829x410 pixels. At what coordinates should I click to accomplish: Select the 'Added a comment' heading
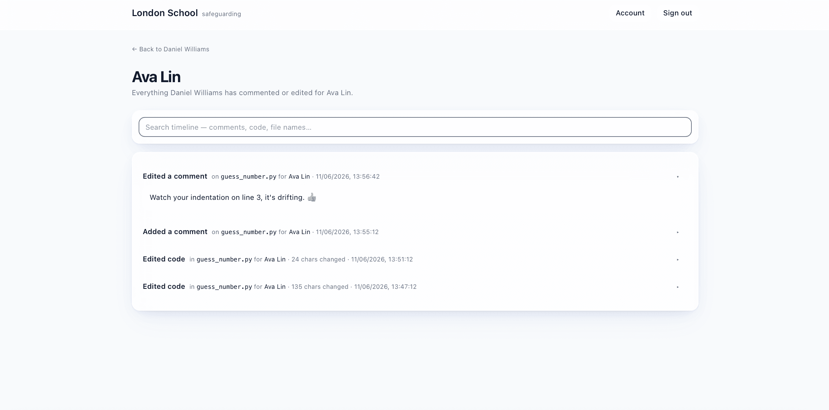click(175, 232)
